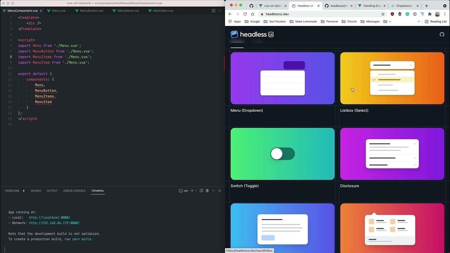Open the Chrome profile avatar
450x253 pixels.
coord(437,14)
